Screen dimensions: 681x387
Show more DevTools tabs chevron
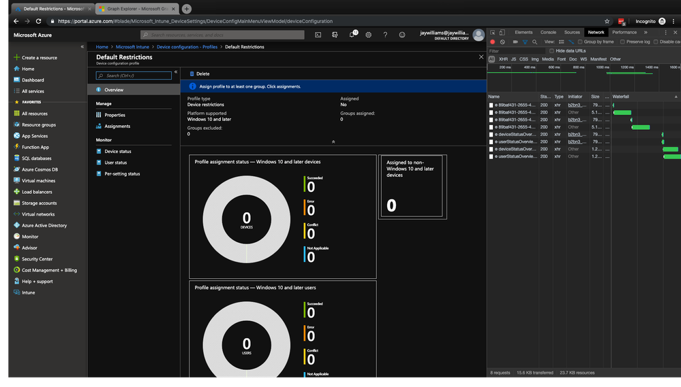[646, 33]
